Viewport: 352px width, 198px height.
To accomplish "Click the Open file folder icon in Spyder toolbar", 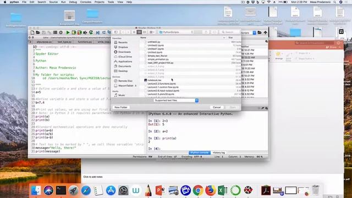I will 38,32.
